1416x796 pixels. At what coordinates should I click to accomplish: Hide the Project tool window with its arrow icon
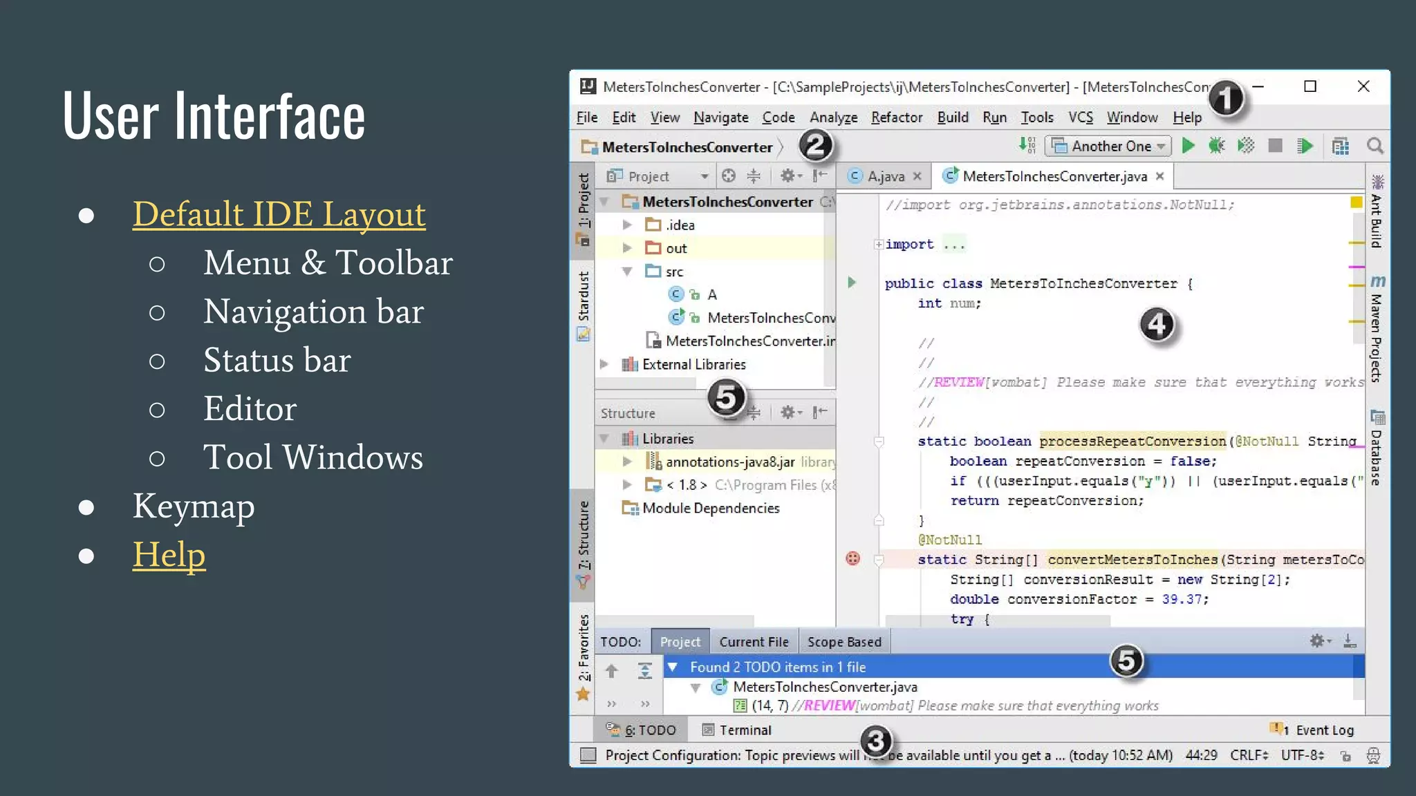point(820,176)
